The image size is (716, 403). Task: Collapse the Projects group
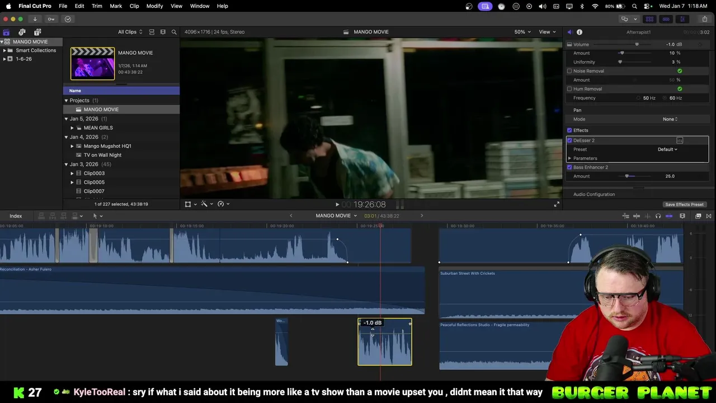[66, 101]
